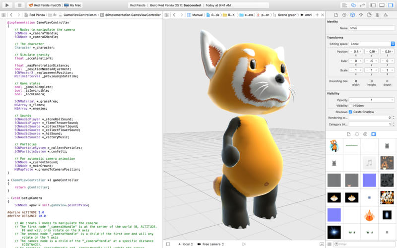
Task: Play the scene preview in viewport
Action: point(244,244)
